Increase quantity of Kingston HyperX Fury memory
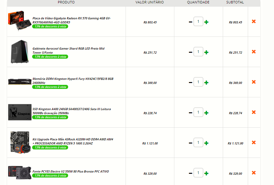Screen dimensions: 274x185 coord(207,82)
